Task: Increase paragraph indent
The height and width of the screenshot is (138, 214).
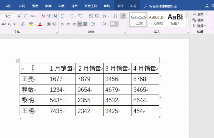Action: [x=97, y=16]
